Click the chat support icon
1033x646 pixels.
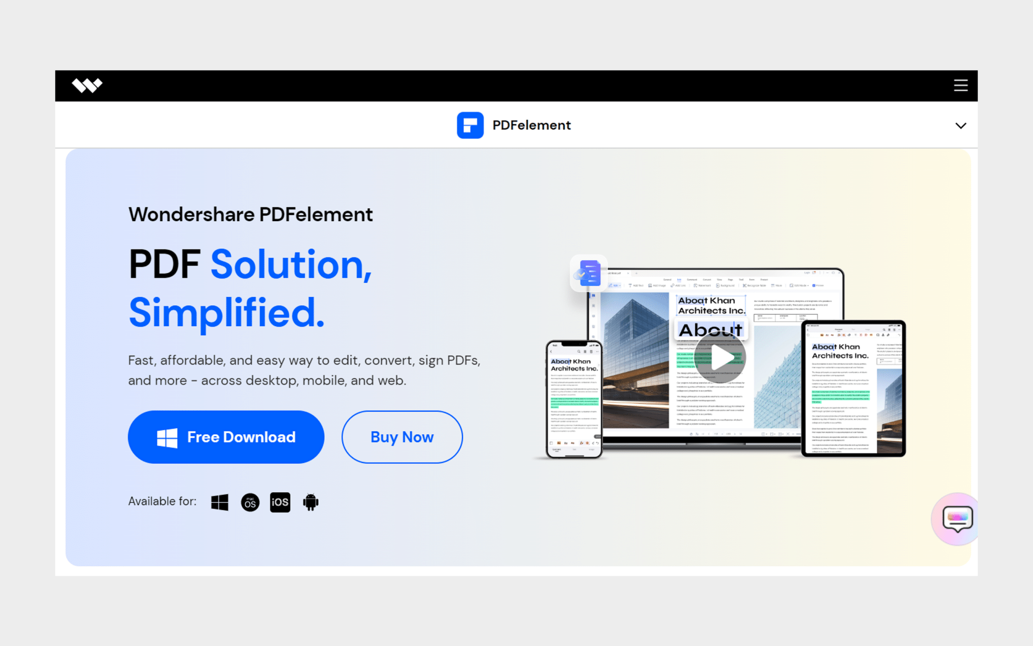click(955, 519)
